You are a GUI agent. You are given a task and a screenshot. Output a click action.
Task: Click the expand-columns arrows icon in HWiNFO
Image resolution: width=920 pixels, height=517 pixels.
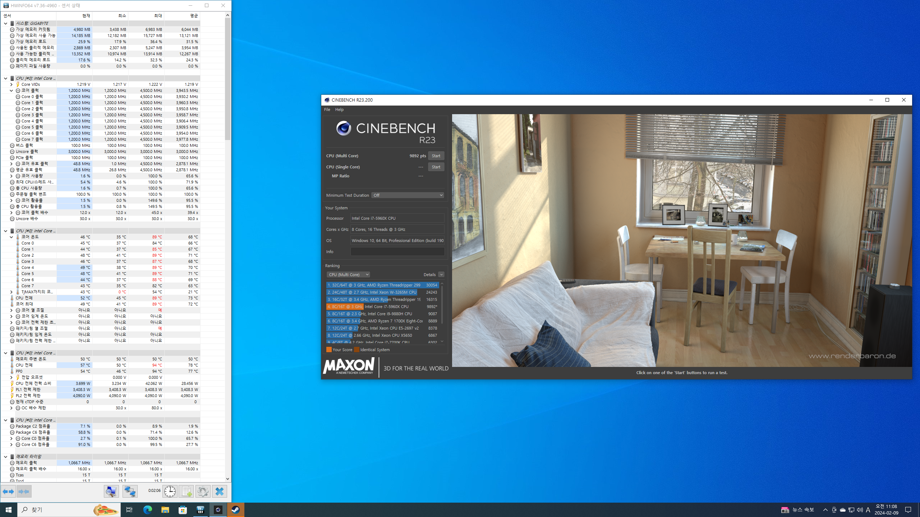8,491
